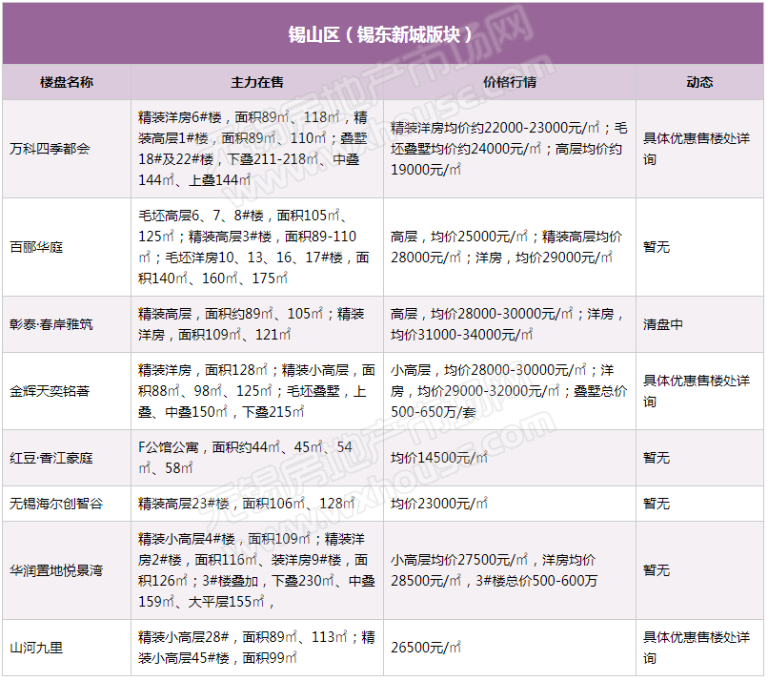Click the 楼盘名称 column header
The image size is (768, 681).
(67, 82)
